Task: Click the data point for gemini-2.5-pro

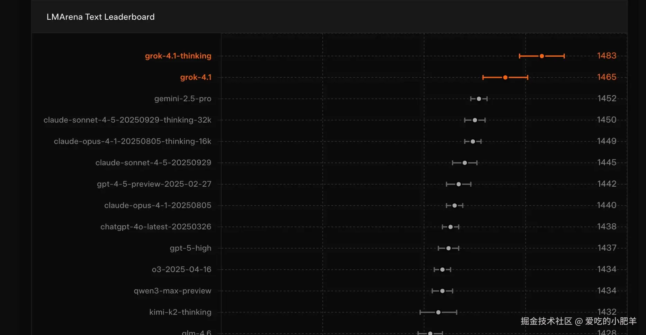Action: pos(479,99)
